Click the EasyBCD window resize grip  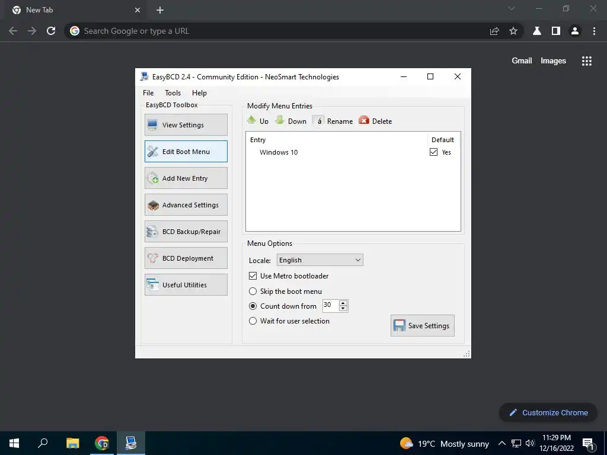[467, 354]
